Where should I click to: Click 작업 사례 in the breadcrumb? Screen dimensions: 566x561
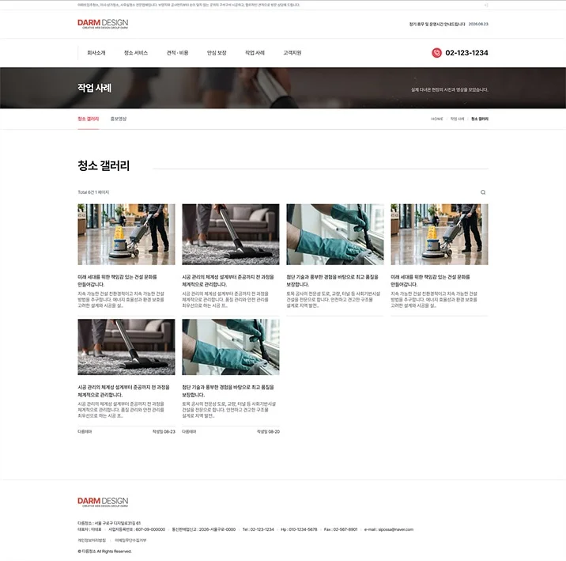point(458,119)
